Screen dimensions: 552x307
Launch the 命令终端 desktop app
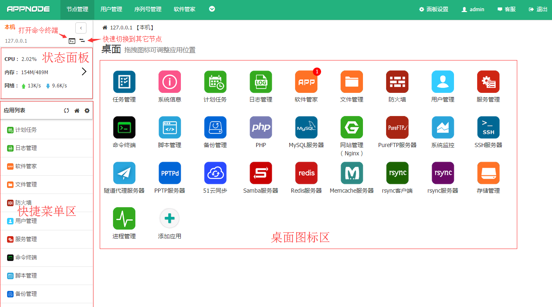[124, 127]
